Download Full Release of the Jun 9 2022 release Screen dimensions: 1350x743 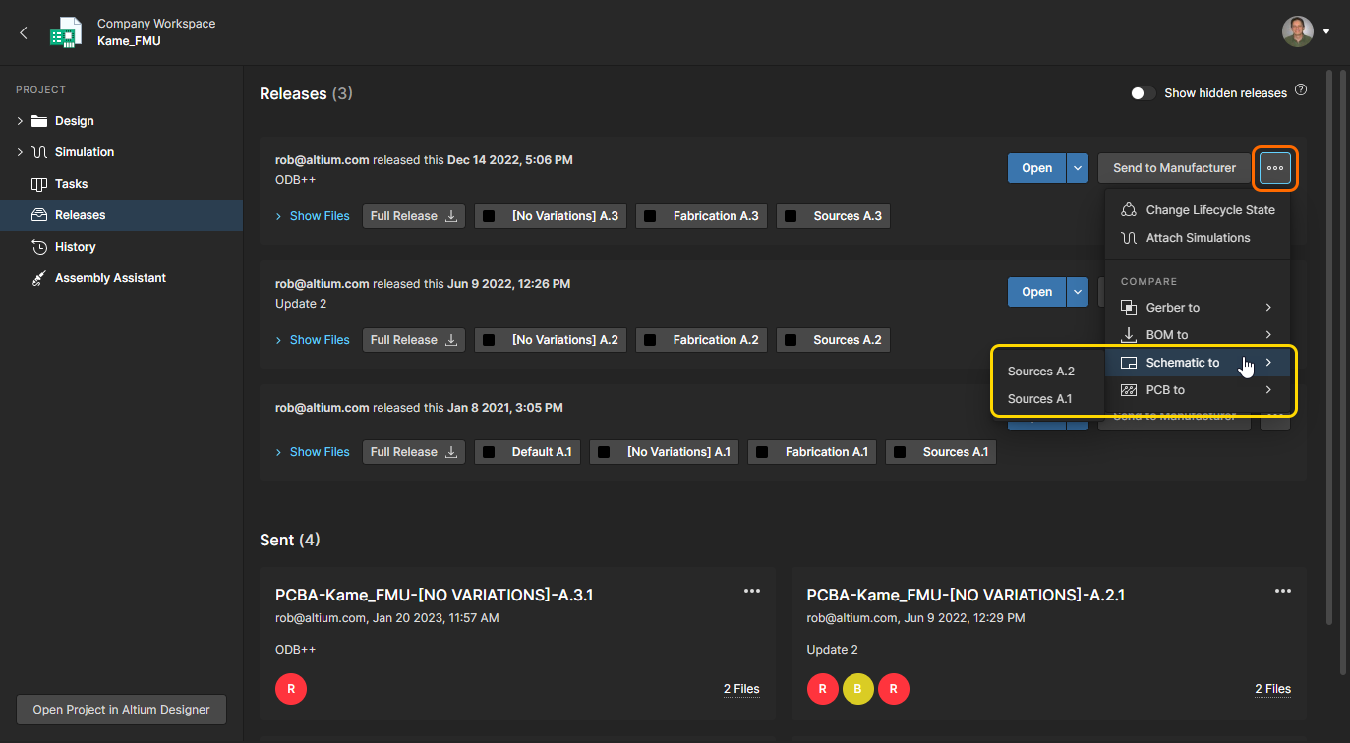[x=414, y=340]
